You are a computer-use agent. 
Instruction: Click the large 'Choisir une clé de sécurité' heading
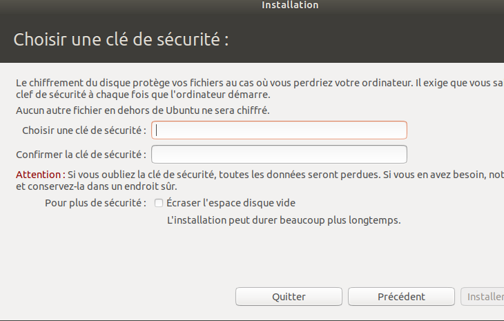[122, 39]
